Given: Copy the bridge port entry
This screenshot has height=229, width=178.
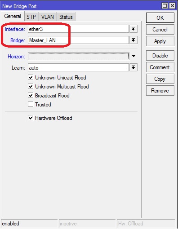Looking at the screenshot, I should click(x=160, y=79).
